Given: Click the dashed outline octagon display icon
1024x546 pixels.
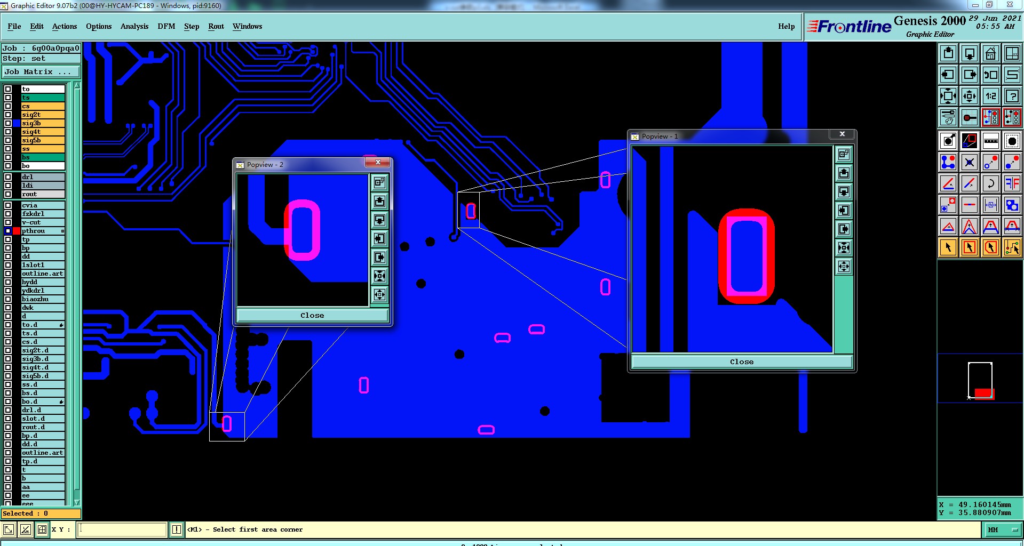Looking at the screenshot, I should [1012, 141].
